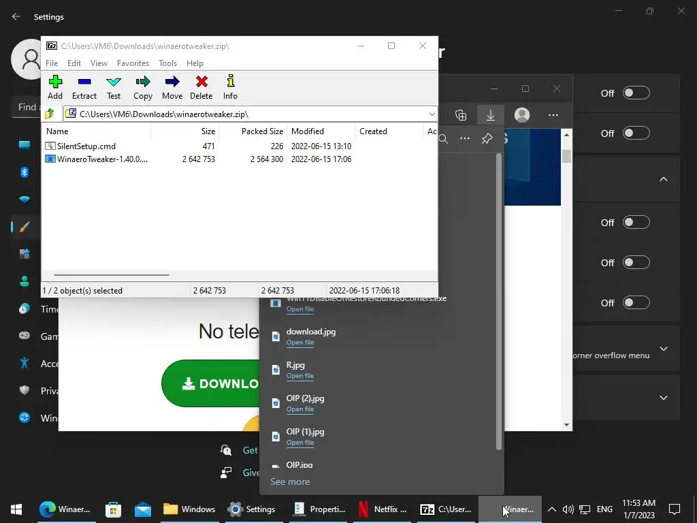
Task: Open Edge profile avatar icon
Action: 522,115
